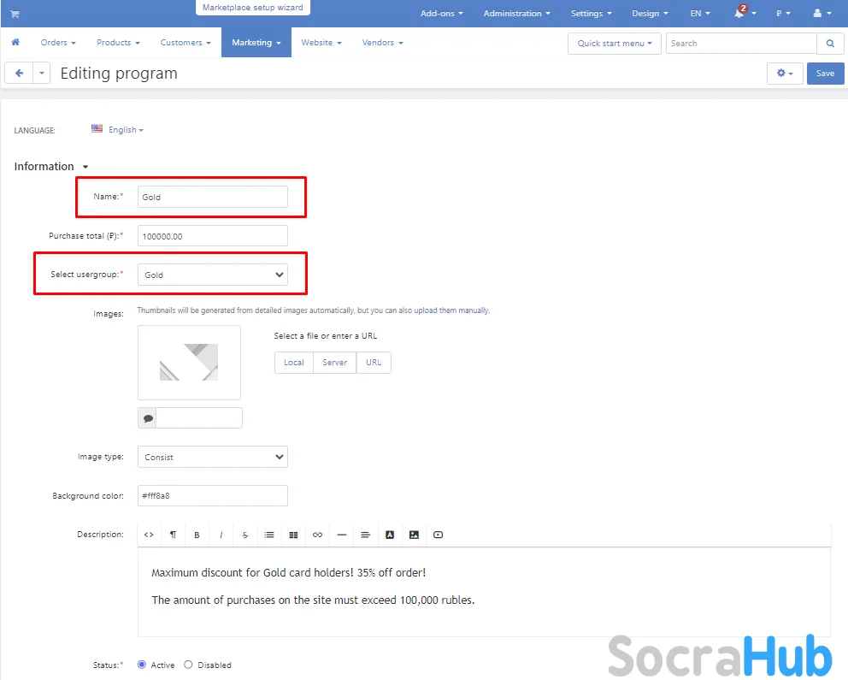848x680 pixels.
Task: Click the Background color field
Action: click(x=213, y=495)
